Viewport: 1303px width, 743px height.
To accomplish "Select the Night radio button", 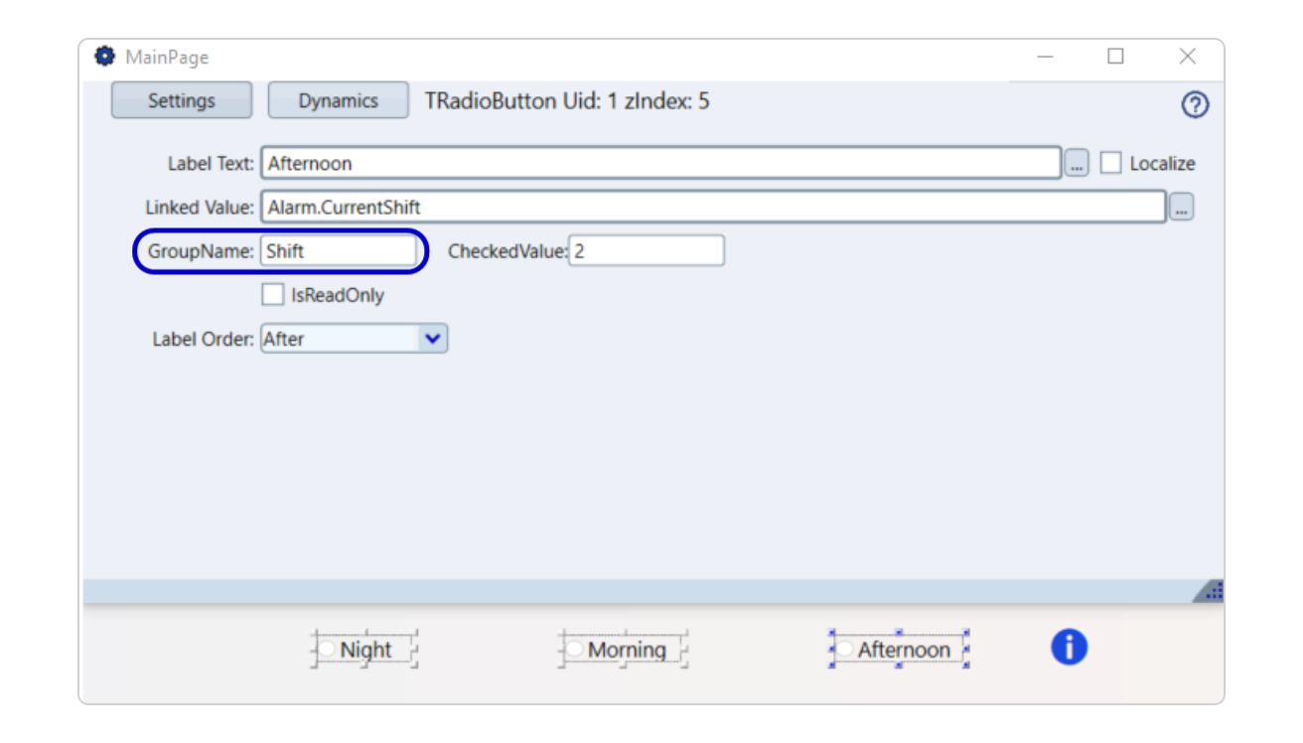I will tap(327, 650).
